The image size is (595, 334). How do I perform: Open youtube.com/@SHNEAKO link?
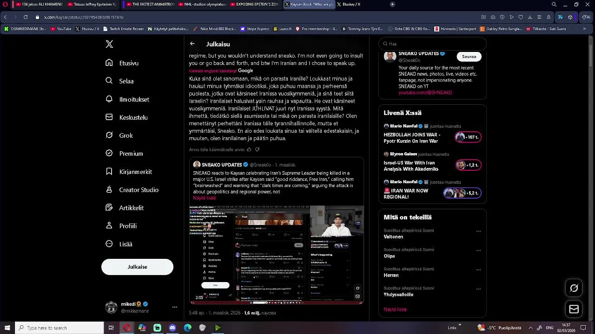pos(425,93)
